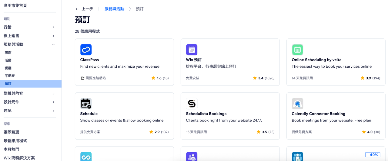388x161 pixels.
Task: Select 旅館 in the sidebar
Action: coord(8,53)
